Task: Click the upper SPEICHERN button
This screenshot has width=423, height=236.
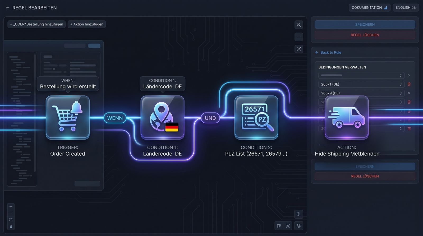Action: click(365, 25)
